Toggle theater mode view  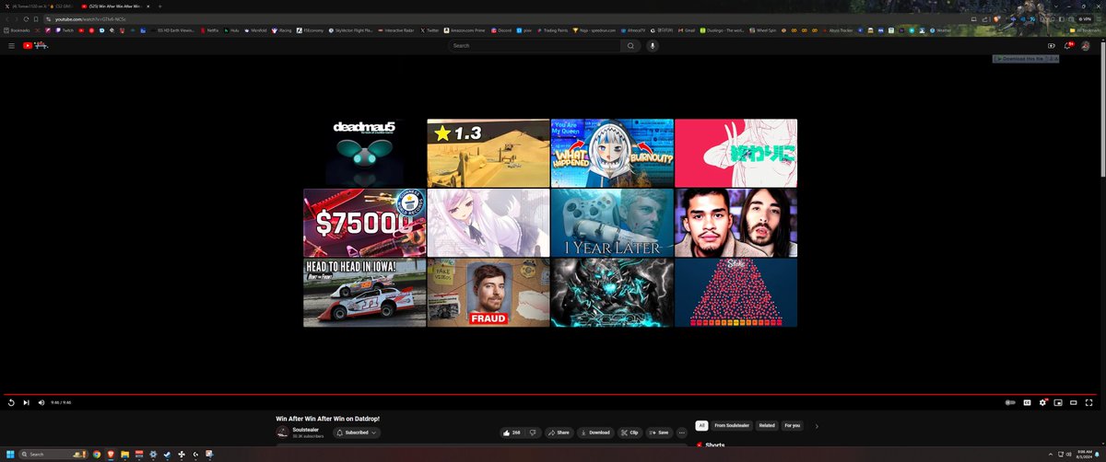click(x=1075, y=402)
